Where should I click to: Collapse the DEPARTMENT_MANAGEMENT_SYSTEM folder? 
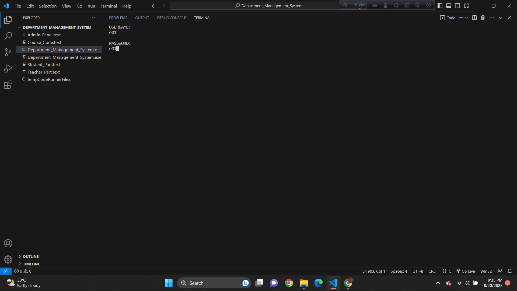click(x=19, y=27)
